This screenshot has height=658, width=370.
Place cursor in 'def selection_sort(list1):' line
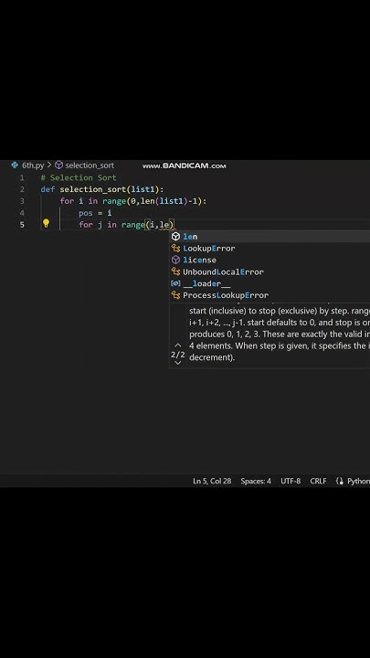102,189
